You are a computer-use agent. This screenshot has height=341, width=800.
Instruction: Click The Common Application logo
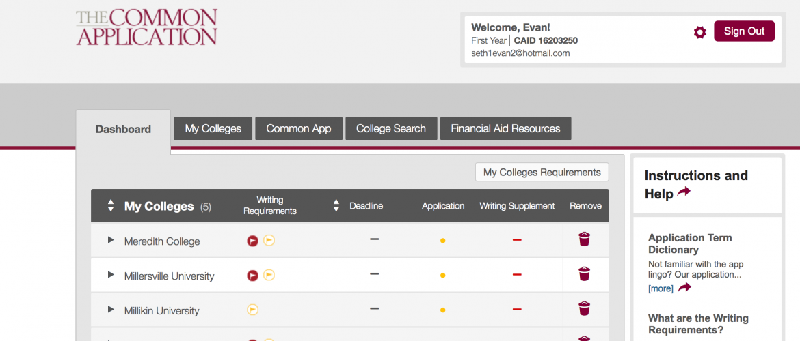point(146,27)
